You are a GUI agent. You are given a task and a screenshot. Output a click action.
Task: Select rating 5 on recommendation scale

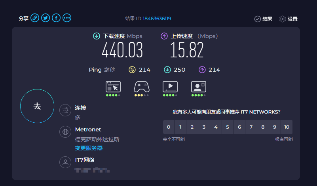coord(228,127)
